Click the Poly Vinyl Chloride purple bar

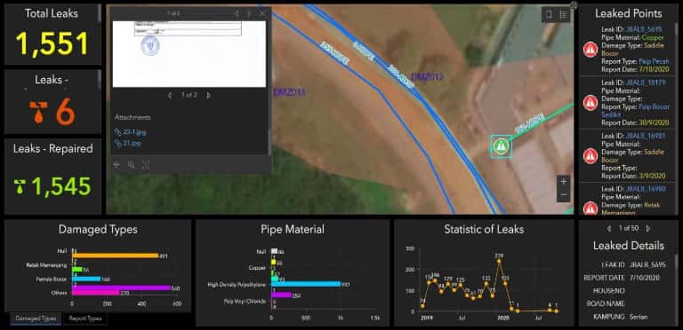tap(281, 295)
